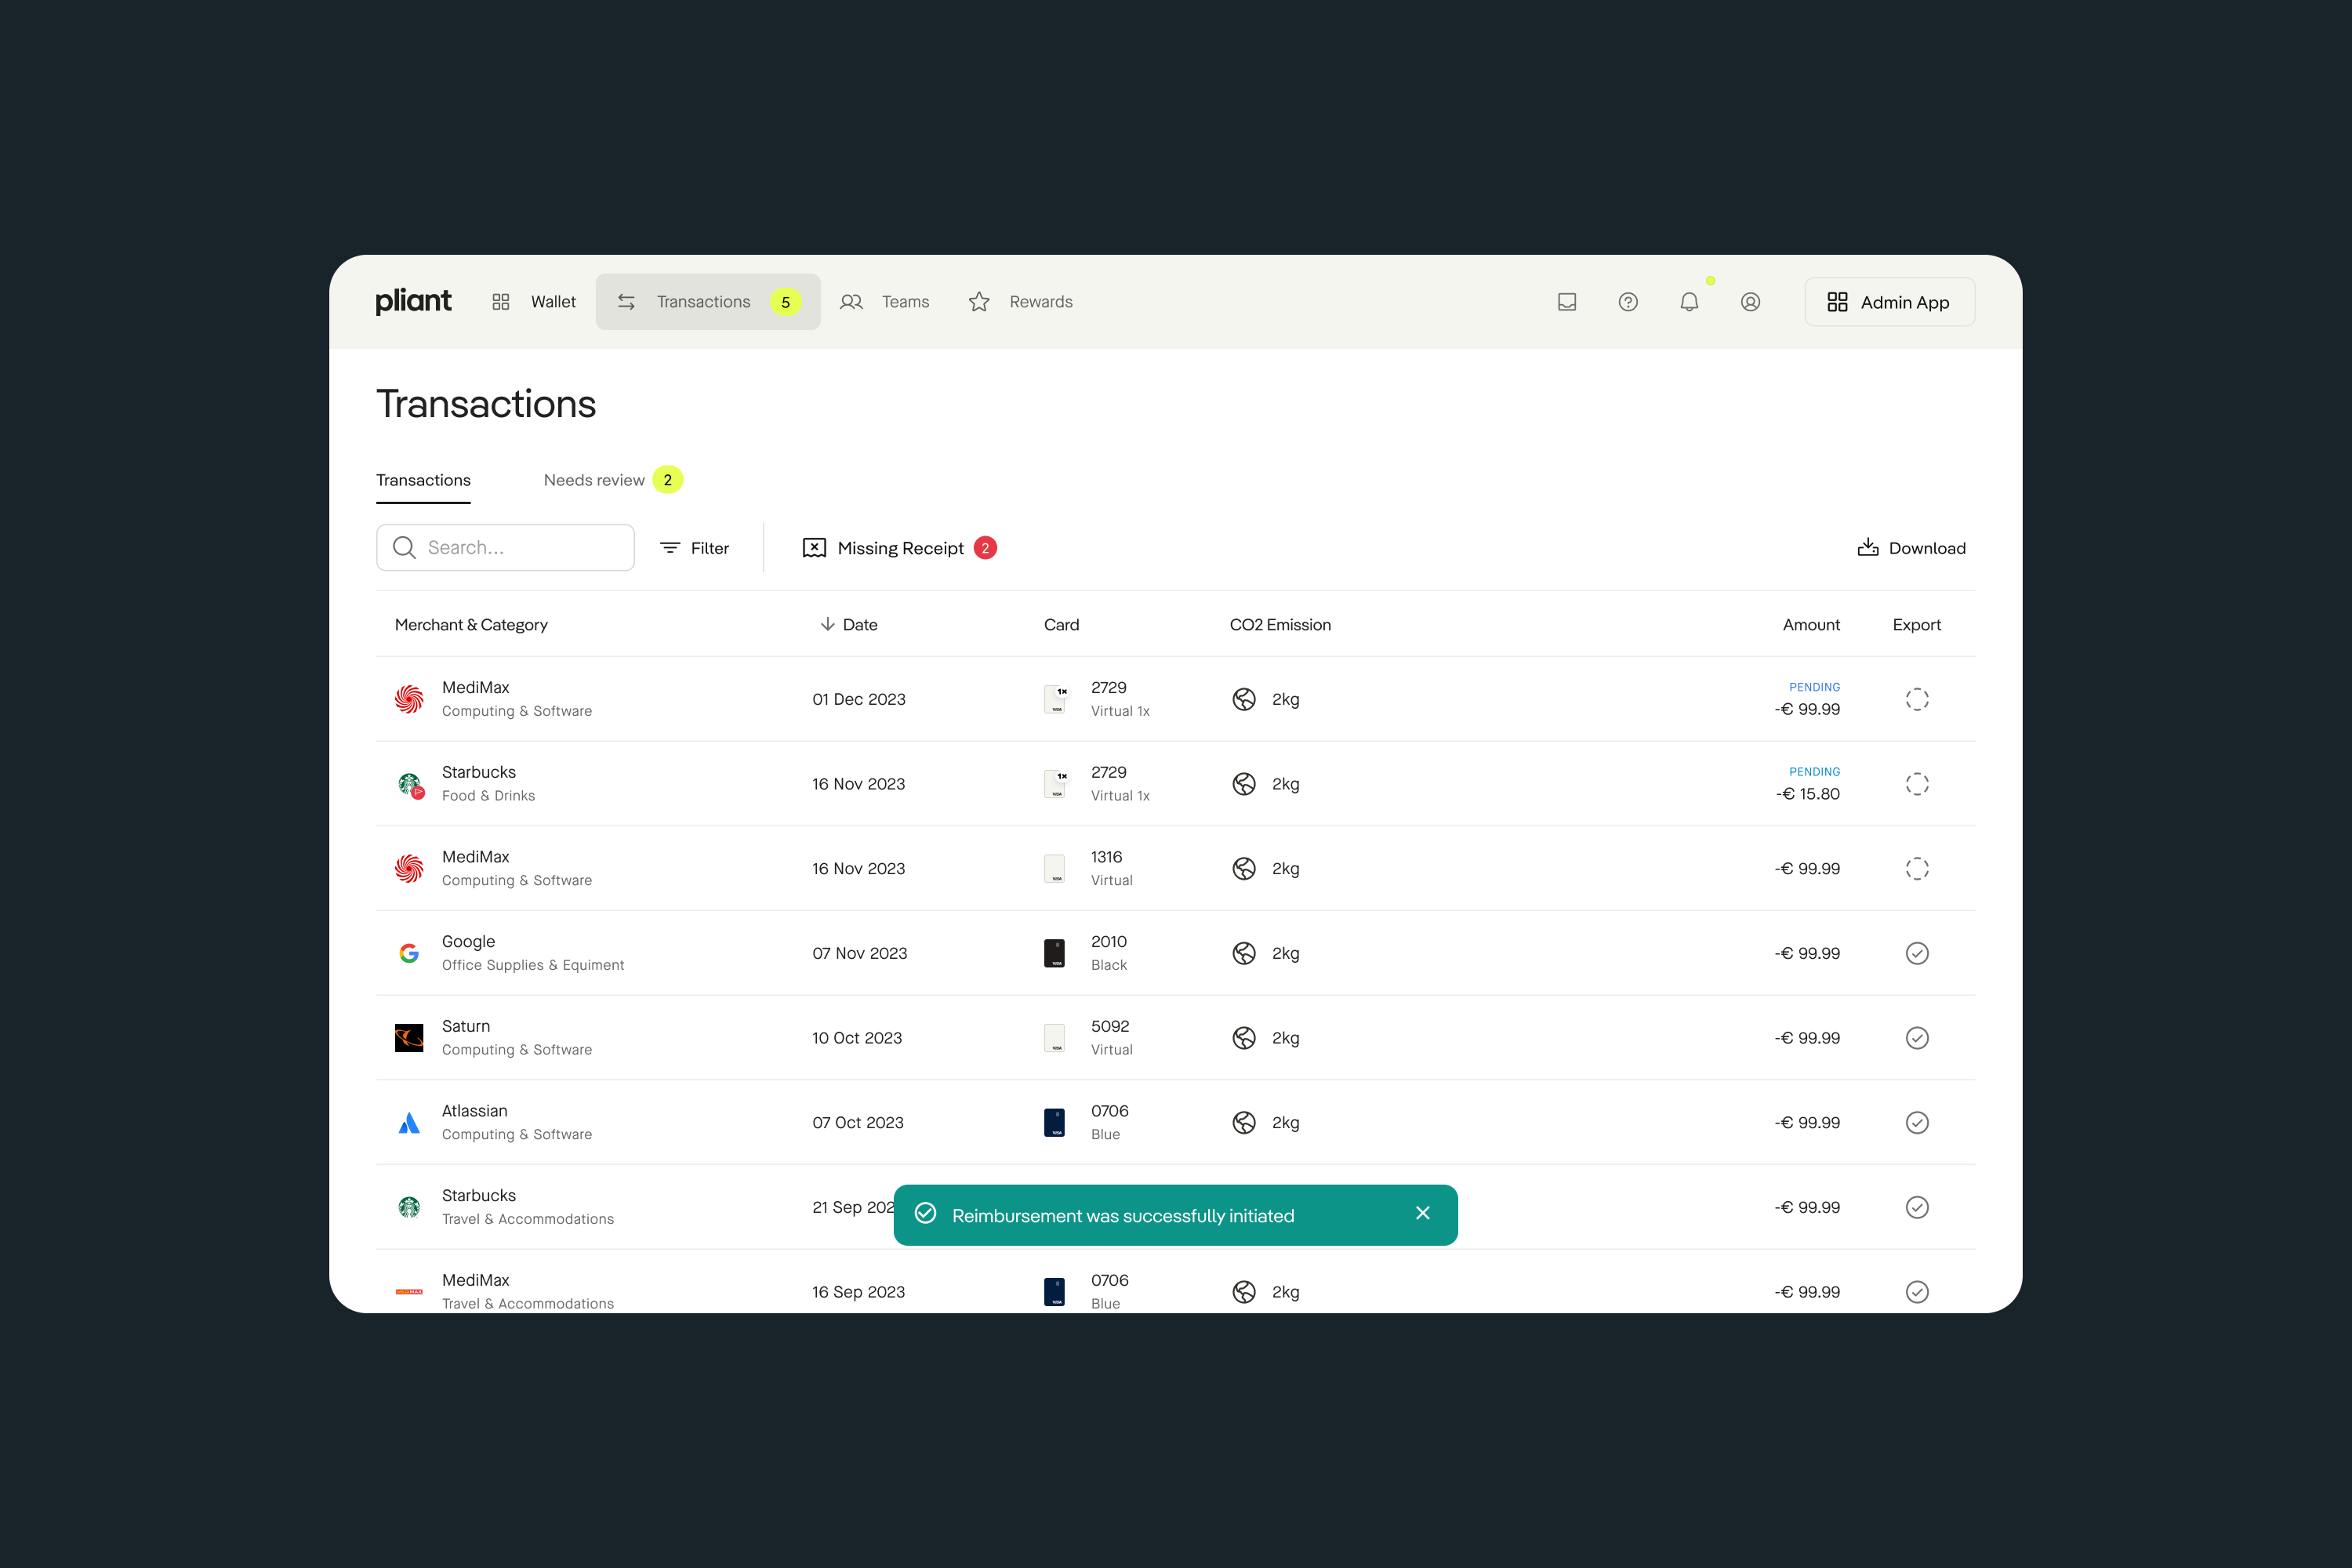
Task: Click the -€ 15.80 pending amount
Action: coord(1807,794)
